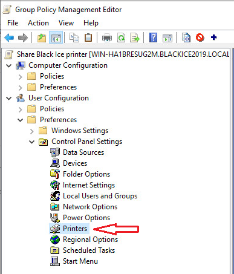This screenshot has width=234, height=274.
Task: Click the Back arrow toolbar icon
Action: pyautogui.click(x=9, y=38)
